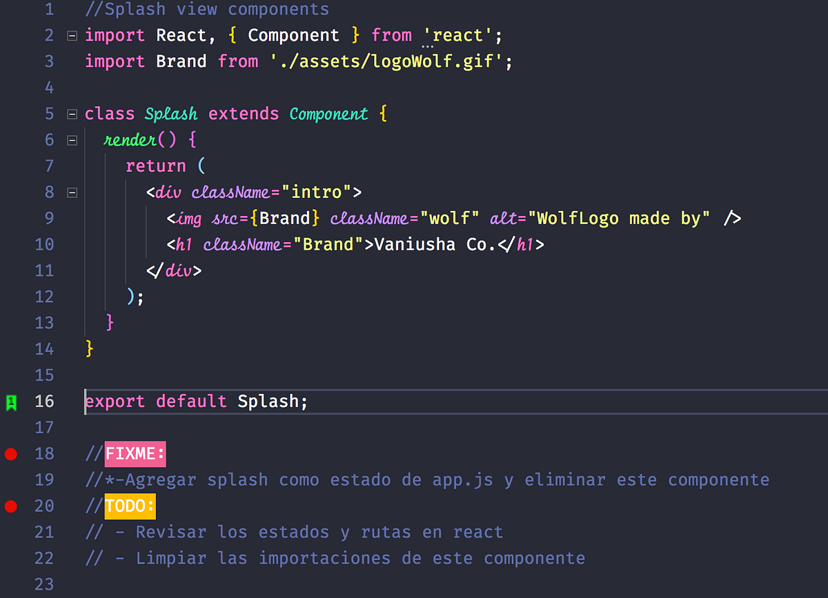828x598 pixels.
Task: Collapse the intro div fold on line 8
Action: pos(72,192)
